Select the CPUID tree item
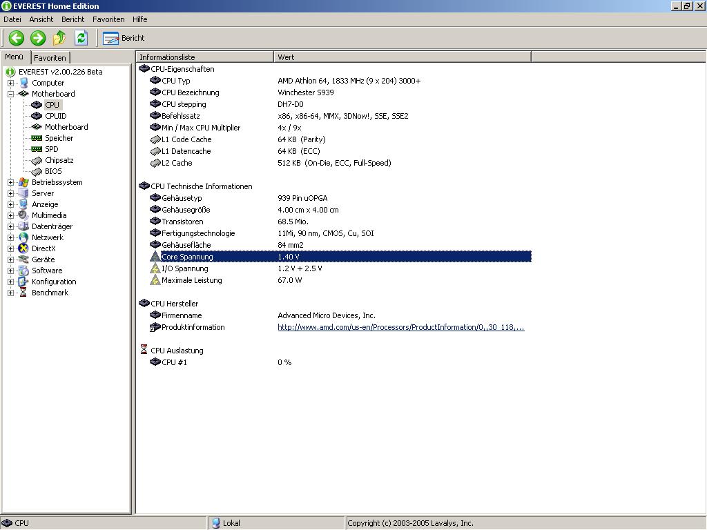Screen dimensions: 707x530 55,116
